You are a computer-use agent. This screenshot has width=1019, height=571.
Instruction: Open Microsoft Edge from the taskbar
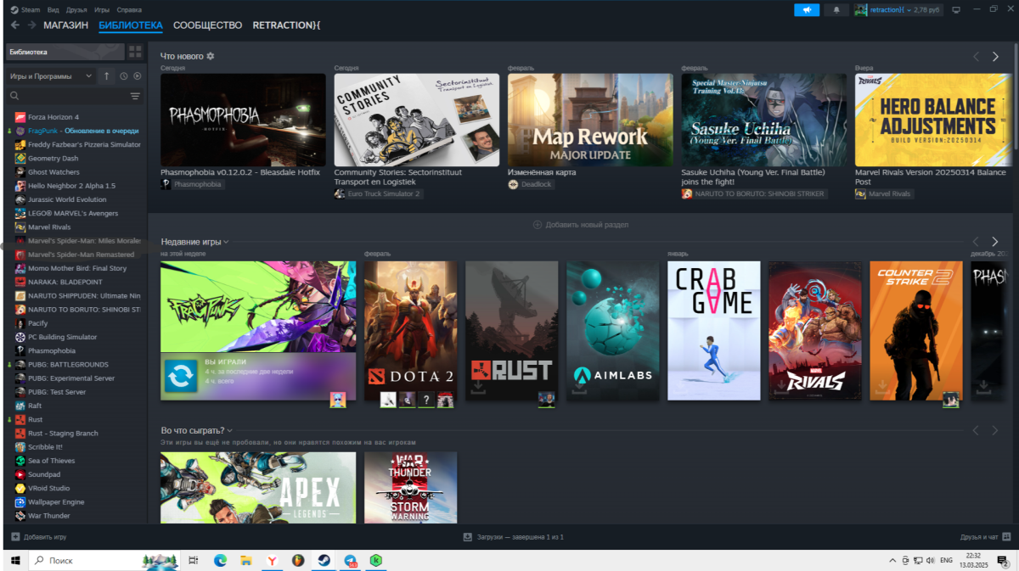click(x=220, y=561)
